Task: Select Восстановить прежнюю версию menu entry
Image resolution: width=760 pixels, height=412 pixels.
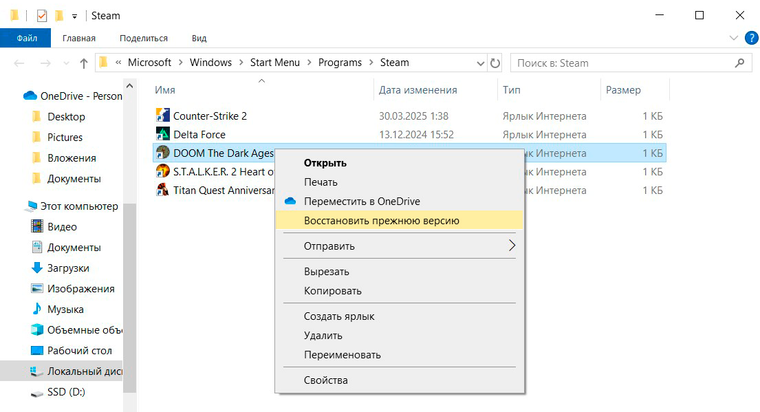Action: (x=381, y=221)
